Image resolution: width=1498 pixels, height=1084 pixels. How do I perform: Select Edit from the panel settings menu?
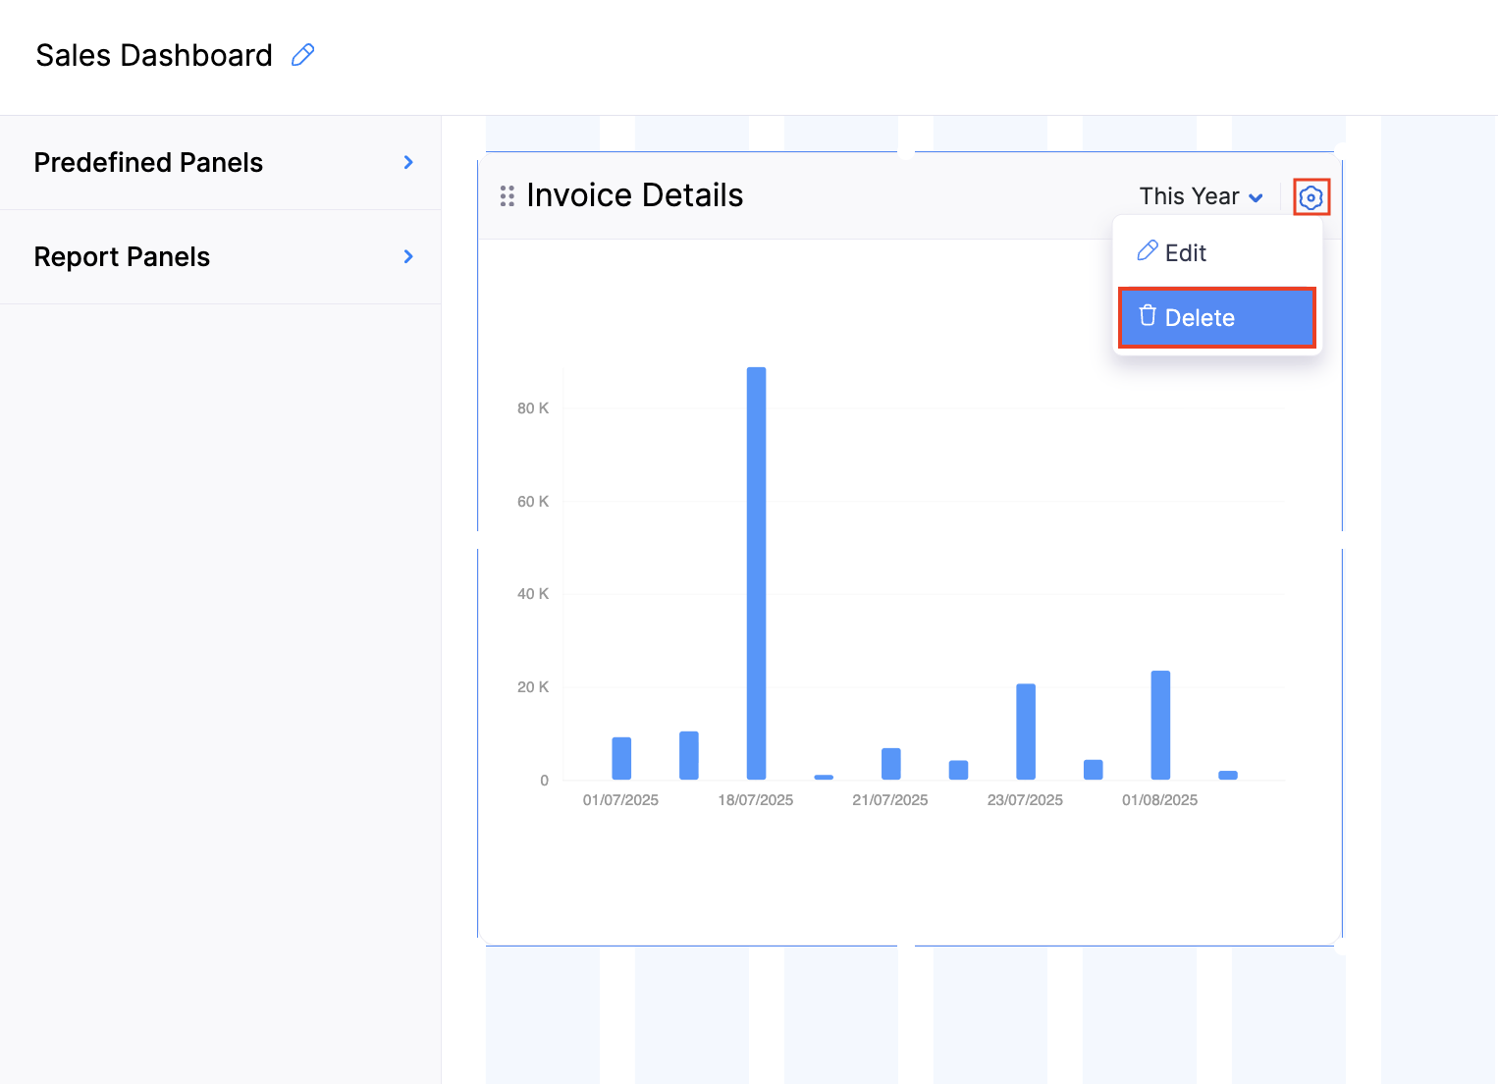(1186, 253)
